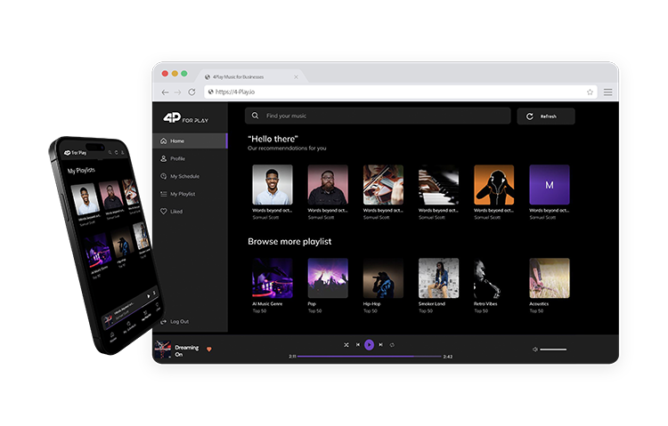Click the Dreaming On song title
668x426 pixels.
(187, 350)
